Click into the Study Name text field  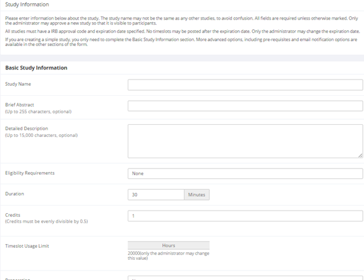(x=245, y=85)
